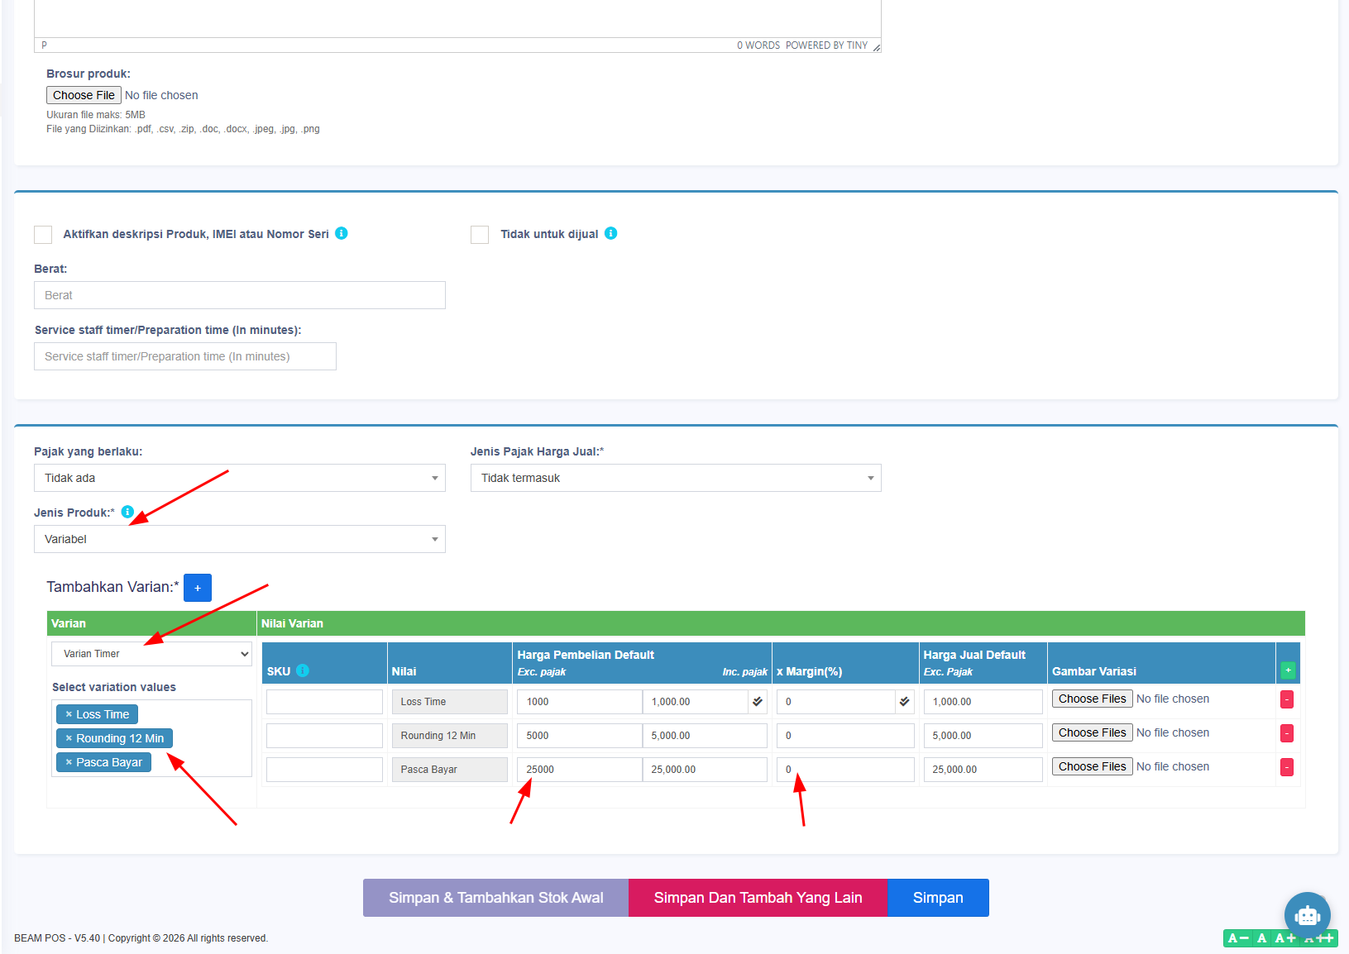Viewport: 1349px width, 954px height.
Task: Click the blue Simpan button
Action: [938, 898]
